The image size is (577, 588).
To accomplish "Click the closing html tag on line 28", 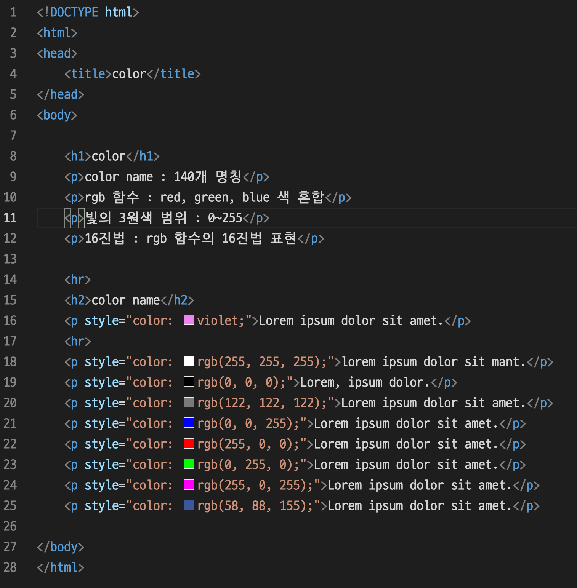I will [x=61, y=567].
